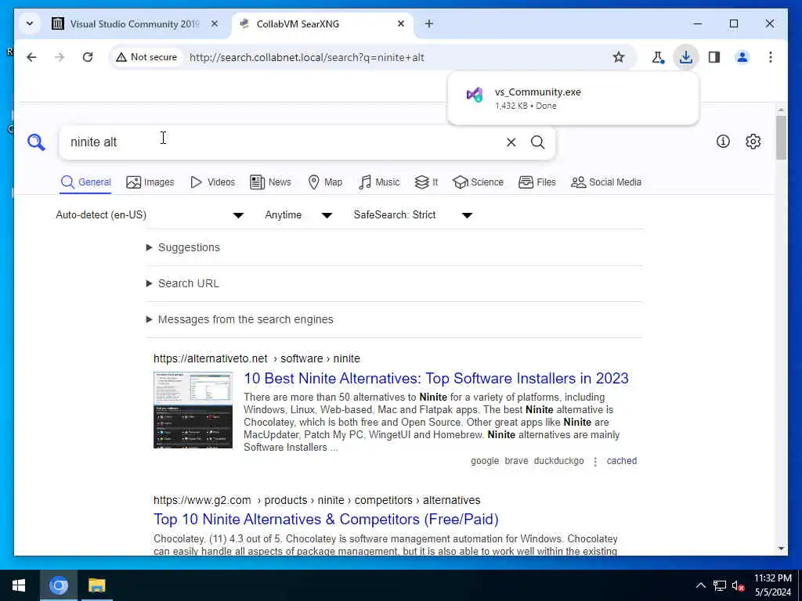802x601 pixels.
Task: Switch to the Map category
Action: coord(325,182)
